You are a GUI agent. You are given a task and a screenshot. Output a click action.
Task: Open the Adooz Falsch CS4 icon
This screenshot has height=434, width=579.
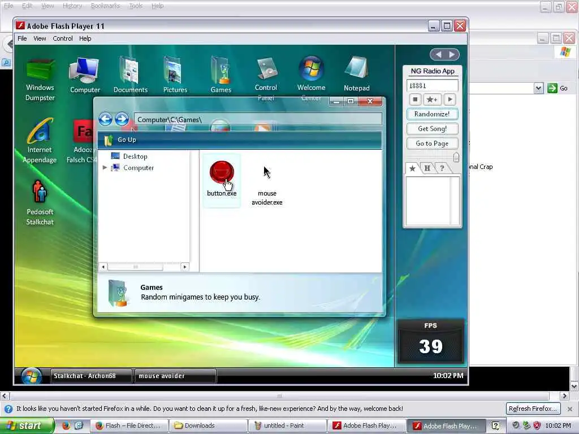click(x=82, y=141)
